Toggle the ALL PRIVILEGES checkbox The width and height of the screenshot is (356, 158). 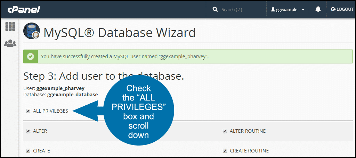click(28, 111)
